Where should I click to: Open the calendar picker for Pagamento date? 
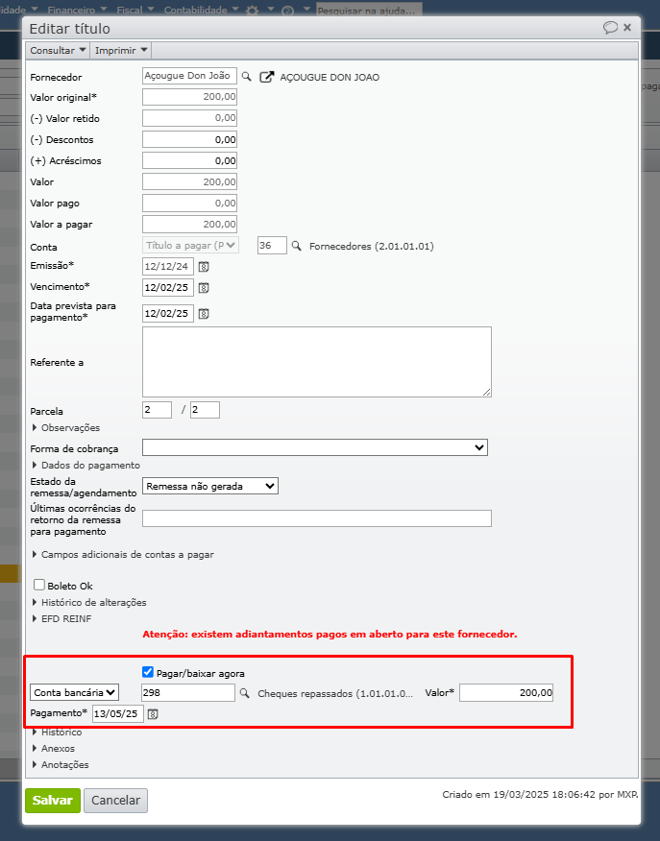point(153,714)
